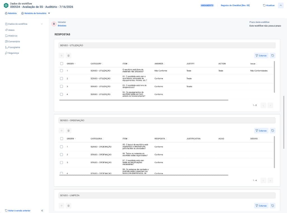Open the Segurança sidebar item

point(12,53)
